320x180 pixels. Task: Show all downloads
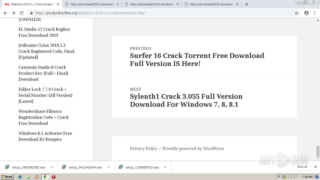coord(302,167)
